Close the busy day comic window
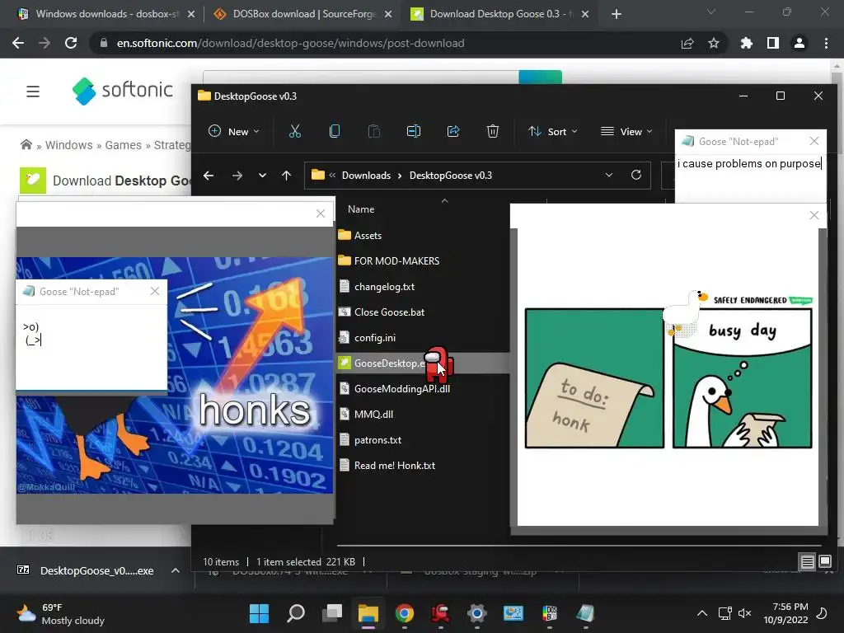 pyautogui.click(x=814, y=215)
